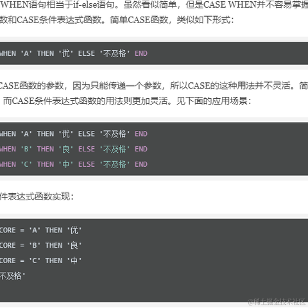Click "而CASE条件表达式函数的用法则更加灵活"
Screen dimensions: 308x308
coord(85,101)
